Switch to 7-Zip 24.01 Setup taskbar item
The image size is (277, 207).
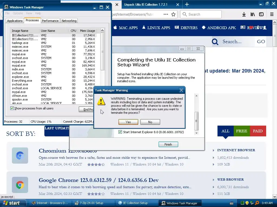coord(93,203)
